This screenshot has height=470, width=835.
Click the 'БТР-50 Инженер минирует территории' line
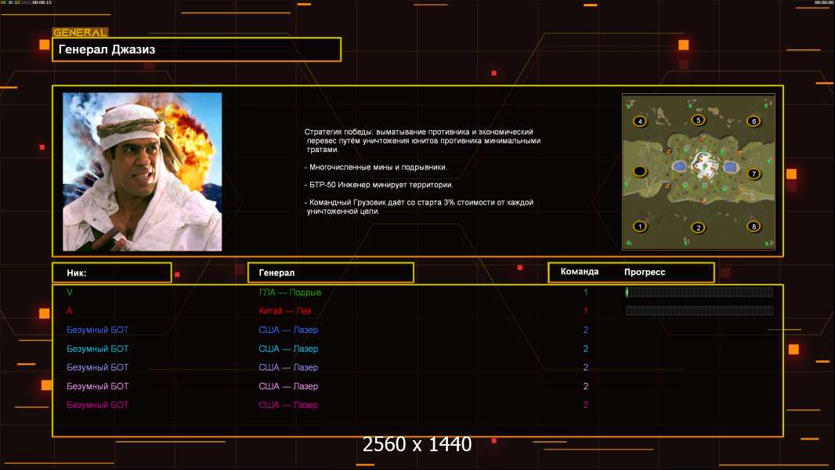[379, 185]
